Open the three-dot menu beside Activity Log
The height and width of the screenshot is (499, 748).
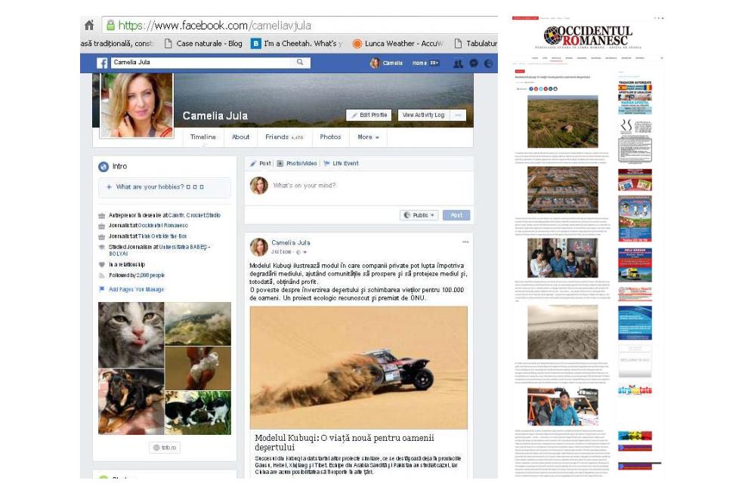[458, 115]
